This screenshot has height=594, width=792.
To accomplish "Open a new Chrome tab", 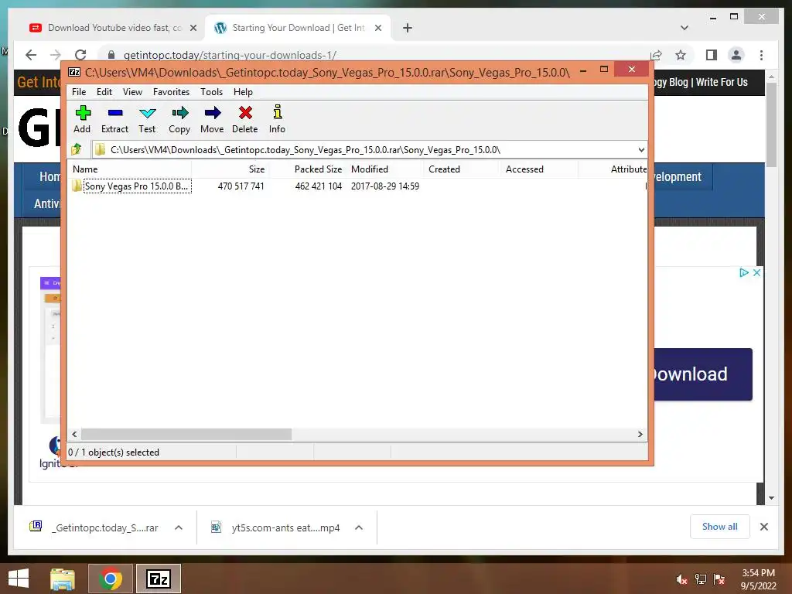I will click(407, 28).
